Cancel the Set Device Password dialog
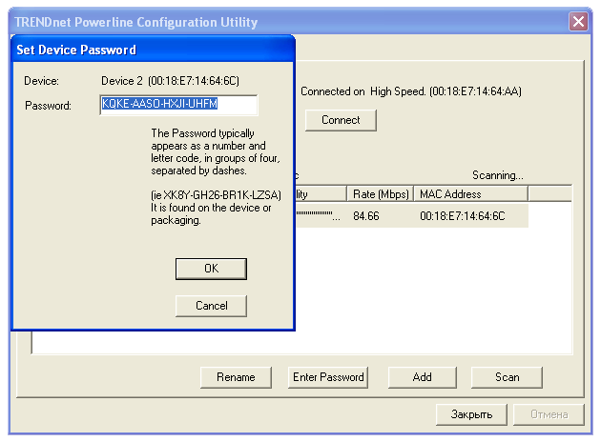The height and width of the screenshot is (442, 601). pyautogui.click(x=211, y=306)
